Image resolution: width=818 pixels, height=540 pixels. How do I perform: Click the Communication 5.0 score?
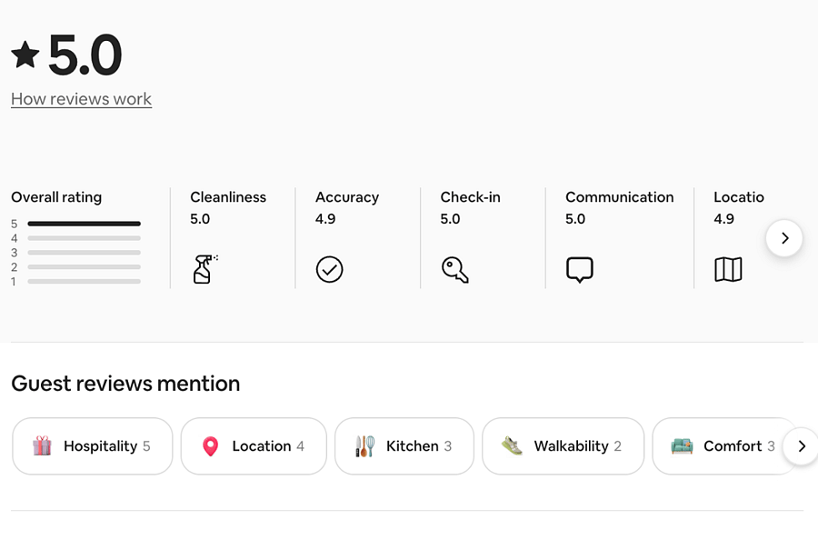point(575,219)
